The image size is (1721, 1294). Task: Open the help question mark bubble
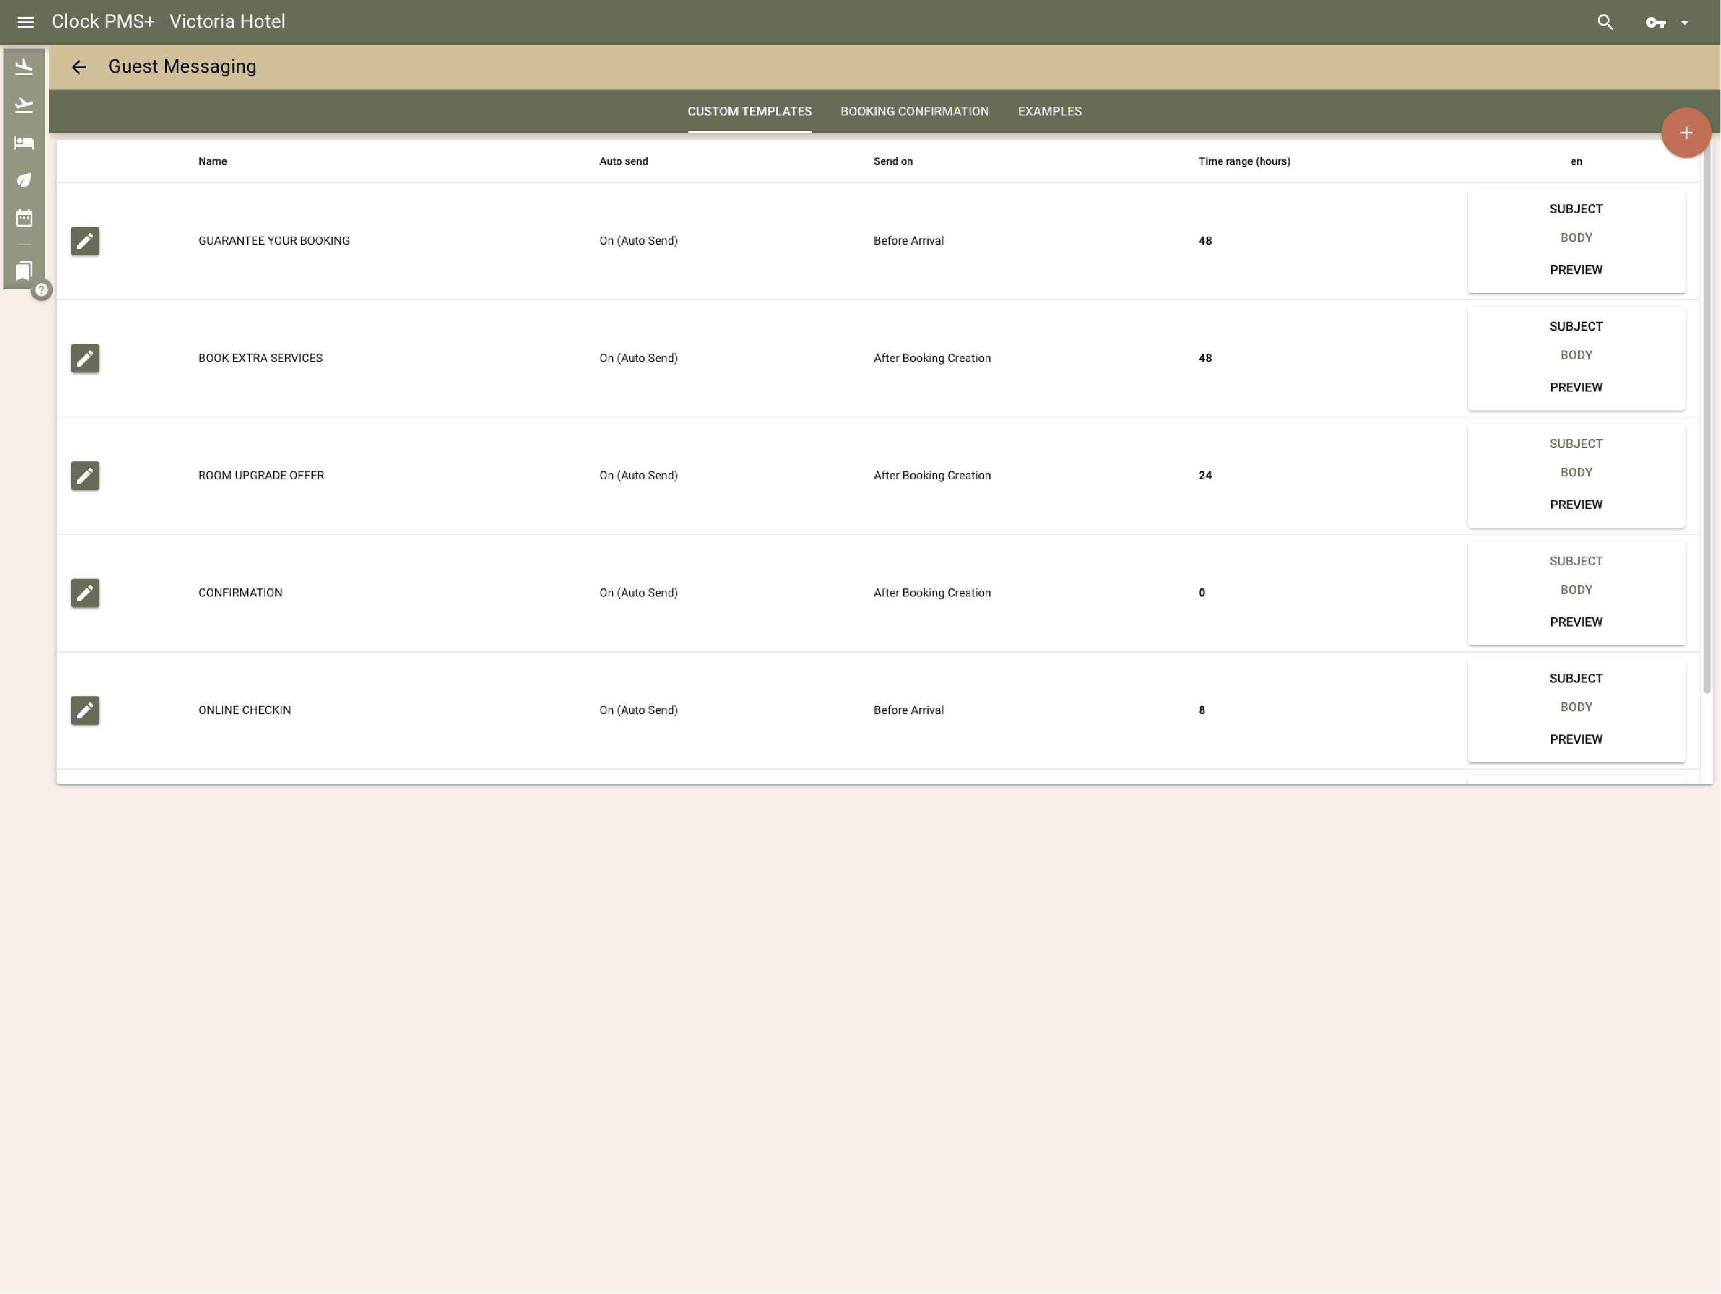[41, 289]
